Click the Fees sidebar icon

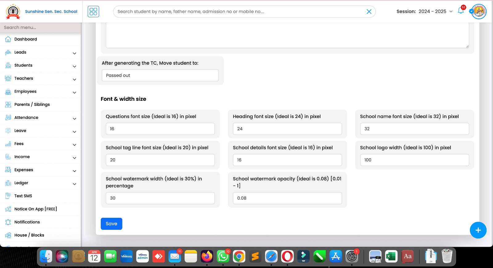8,144
